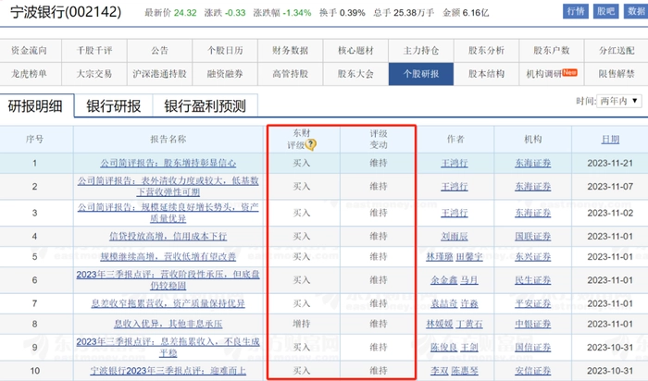Click the question mark icon beside 东财评级
This screenshot has height=381, width=648.
click(x=312, y=145)
